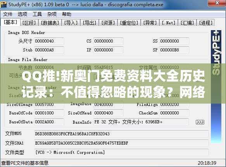Open the 杂项 menu
The height and width of the screenshot is (167, 226).
point(52,14)
